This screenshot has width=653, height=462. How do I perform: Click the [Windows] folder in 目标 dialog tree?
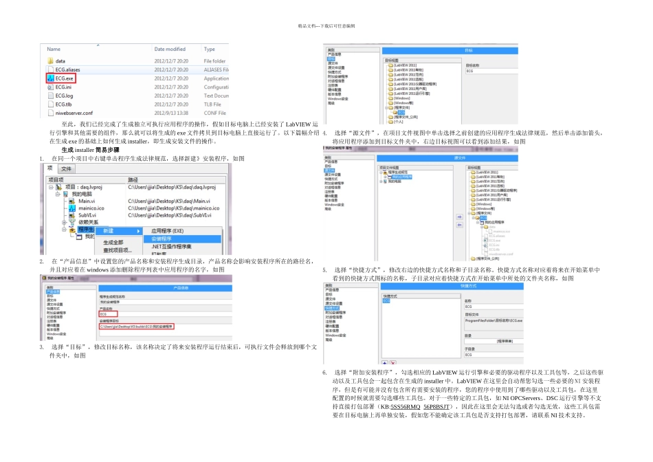(x=399, y=98)
